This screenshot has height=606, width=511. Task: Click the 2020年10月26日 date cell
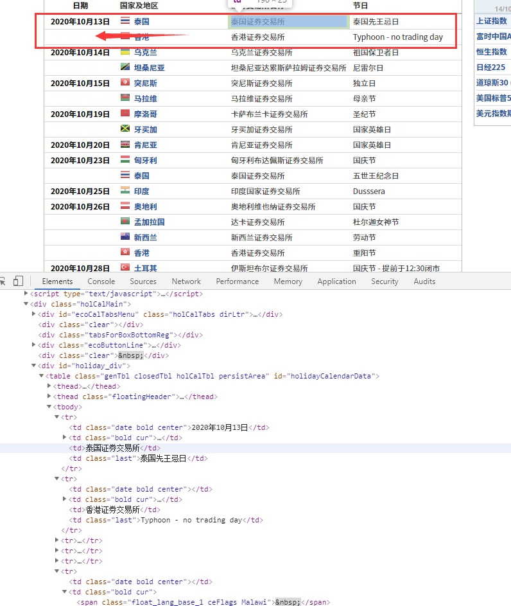click(80, 207)
